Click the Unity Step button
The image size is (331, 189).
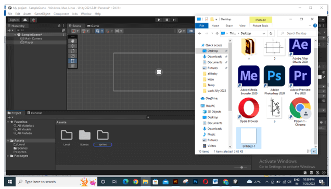tap(174, 20)
